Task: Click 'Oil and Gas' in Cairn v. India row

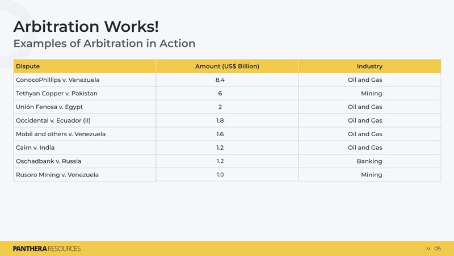Action: [x=365, y=148]
